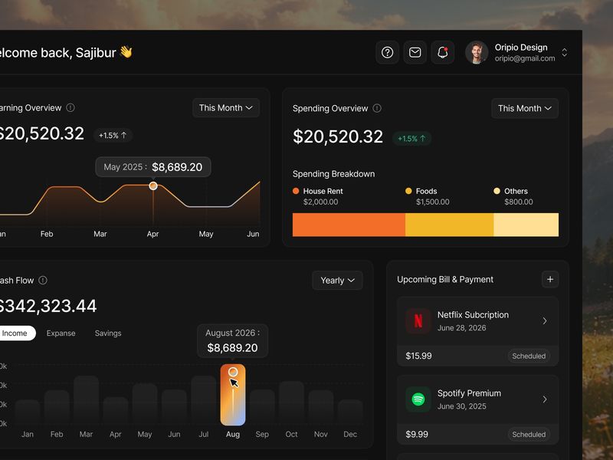This screenshot has height=460, width=613.
Task: Click the Cash Flow info icon
Action: [44, 280]
